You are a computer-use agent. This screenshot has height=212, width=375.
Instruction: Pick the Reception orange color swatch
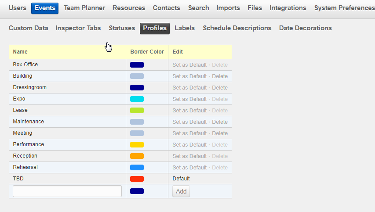coord(137,156)
